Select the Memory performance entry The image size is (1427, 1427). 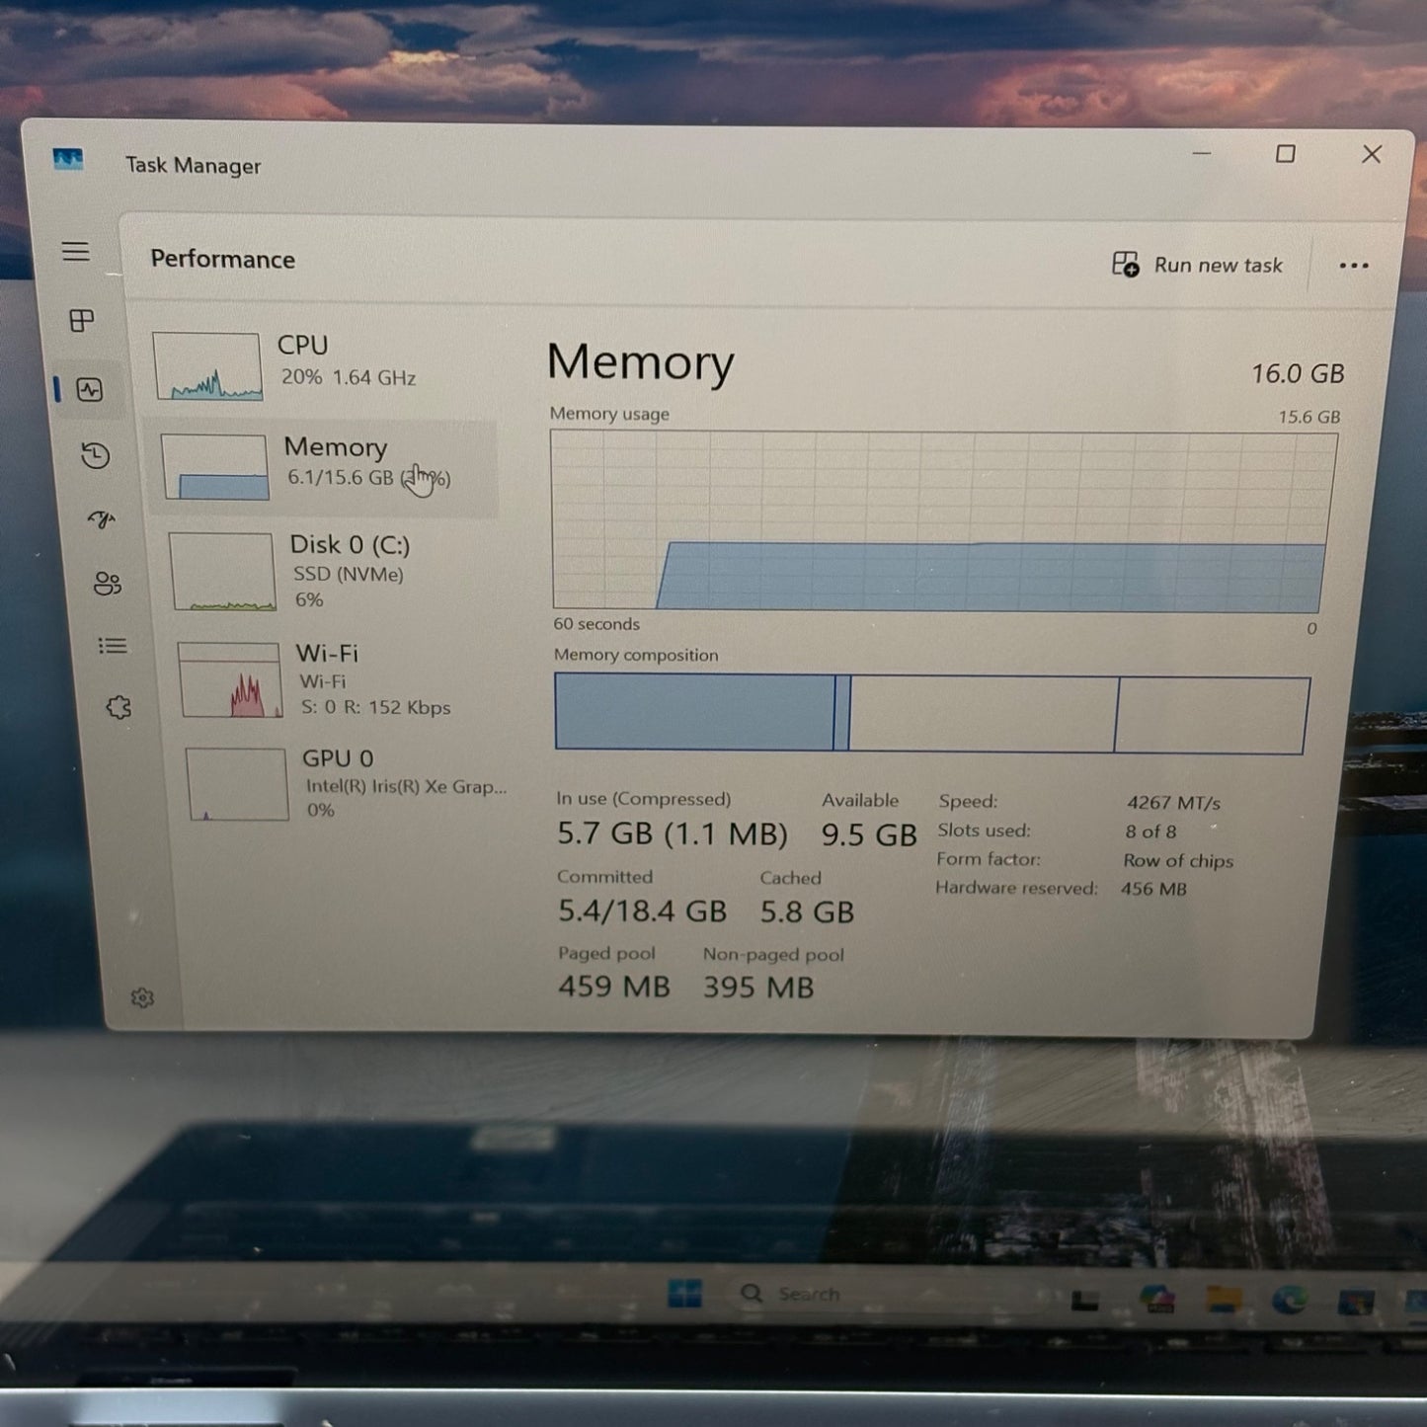pos(326,464)
